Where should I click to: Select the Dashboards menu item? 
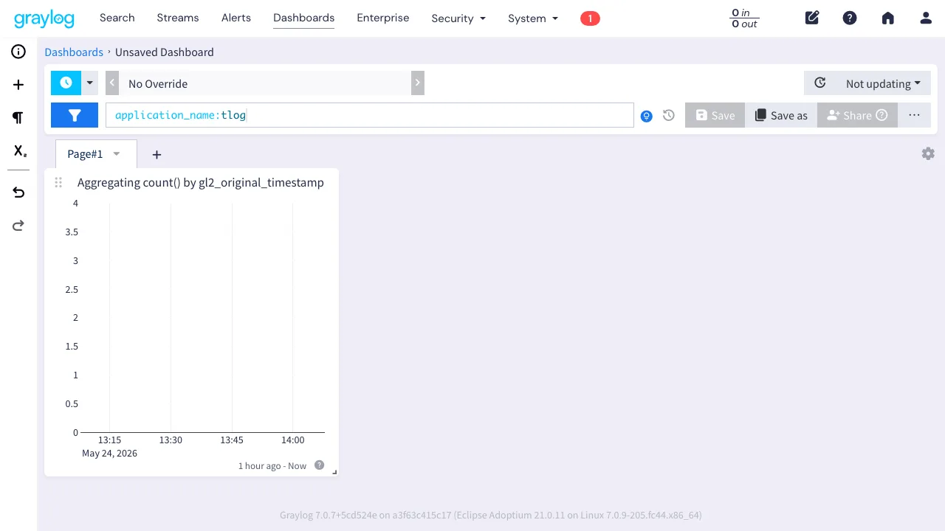[x=303, y=18]
